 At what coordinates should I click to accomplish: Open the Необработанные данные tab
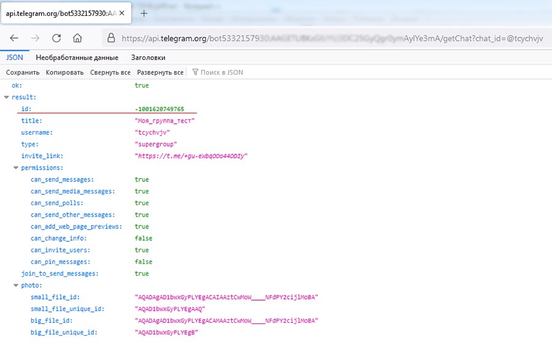point(77,58)
